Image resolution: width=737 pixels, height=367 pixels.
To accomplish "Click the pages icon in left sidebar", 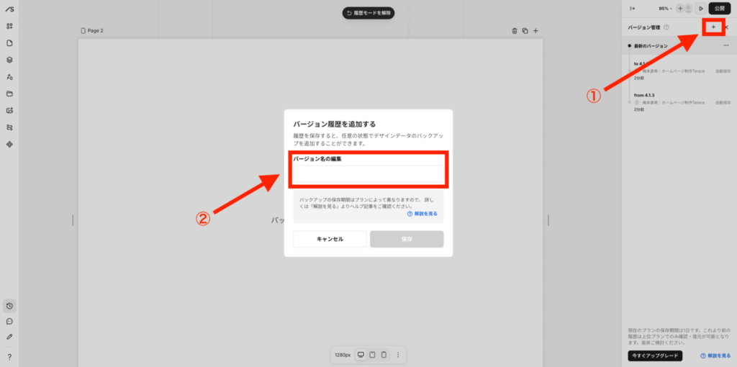I will point(9,43).
